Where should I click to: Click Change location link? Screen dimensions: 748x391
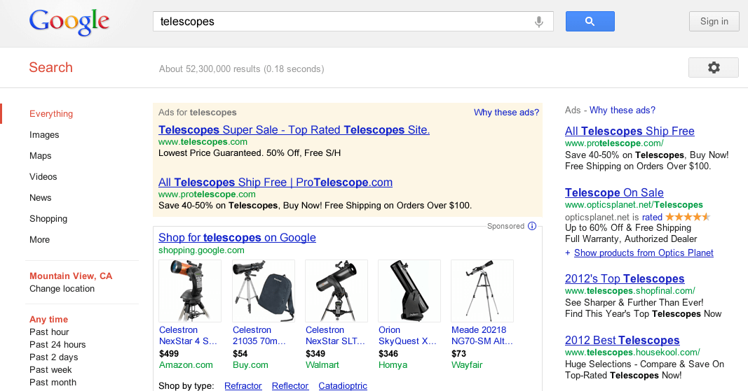62,289
